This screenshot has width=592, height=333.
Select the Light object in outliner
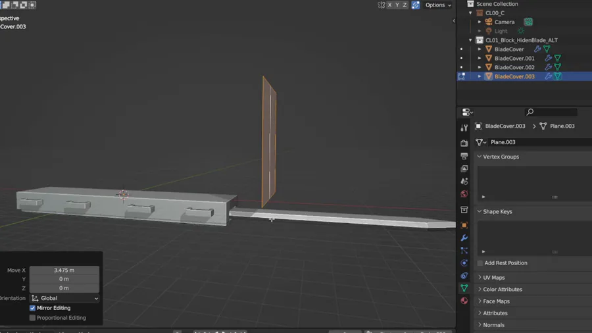click(501, 31)
